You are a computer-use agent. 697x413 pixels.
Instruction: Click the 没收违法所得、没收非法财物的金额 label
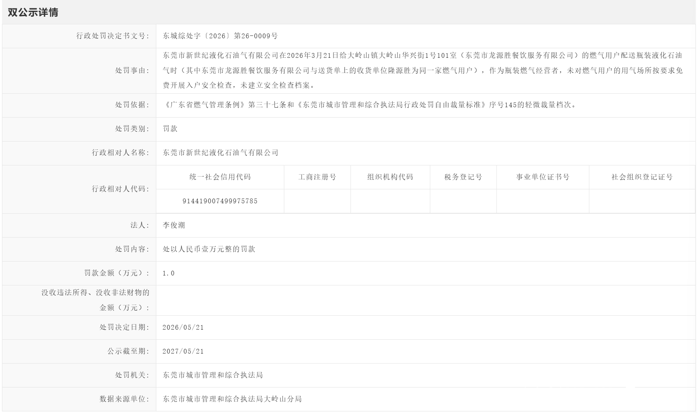tap(96, 300)
